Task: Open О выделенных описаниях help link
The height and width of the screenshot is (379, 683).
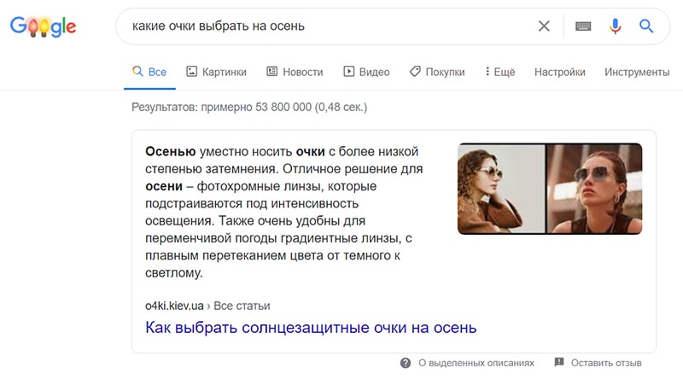Action: click(x=476, y=363)
